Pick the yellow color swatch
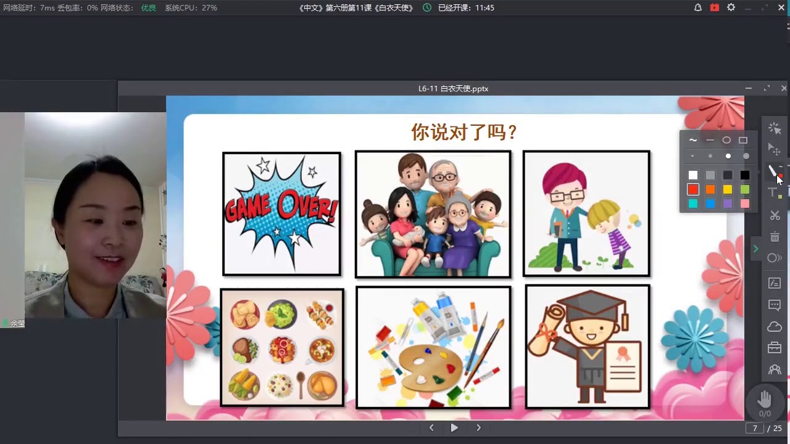Screen dimensions: 790x444 pyautogui.click(x=728, y=189)
